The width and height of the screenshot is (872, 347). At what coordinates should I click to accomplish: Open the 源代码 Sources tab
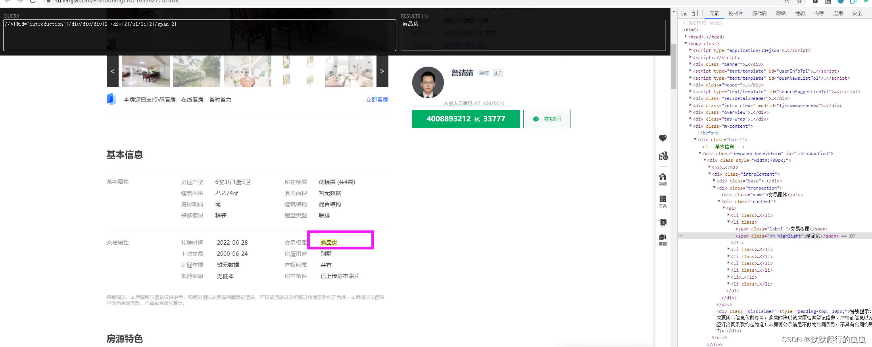[759, 13]
